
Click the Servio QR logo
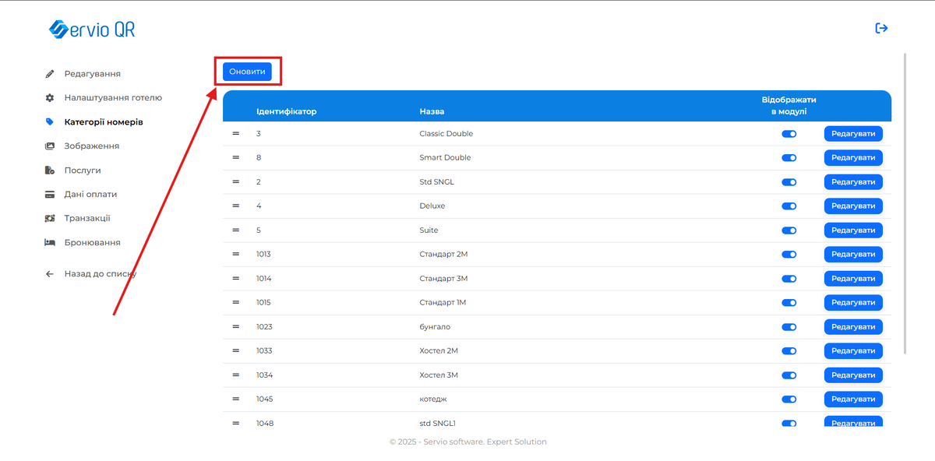pos(92,30)
